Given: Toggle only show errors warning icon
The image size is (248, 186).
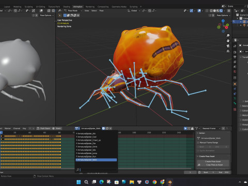Looking at the screenshot, I should tap(192, 129).
